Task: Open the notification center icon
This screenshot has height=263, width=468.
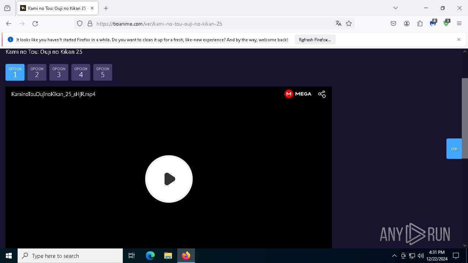Action: tap(456, 256)
